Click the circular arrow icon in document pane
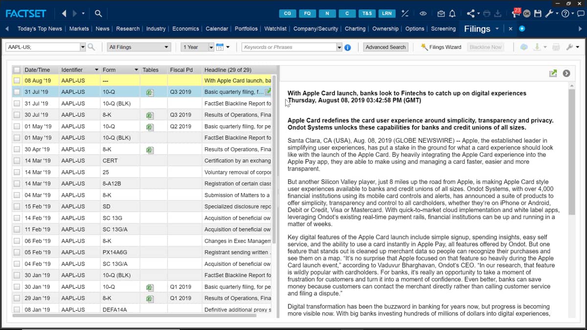Viewport: 587px width, 330px height. click(x=566, y=73)
